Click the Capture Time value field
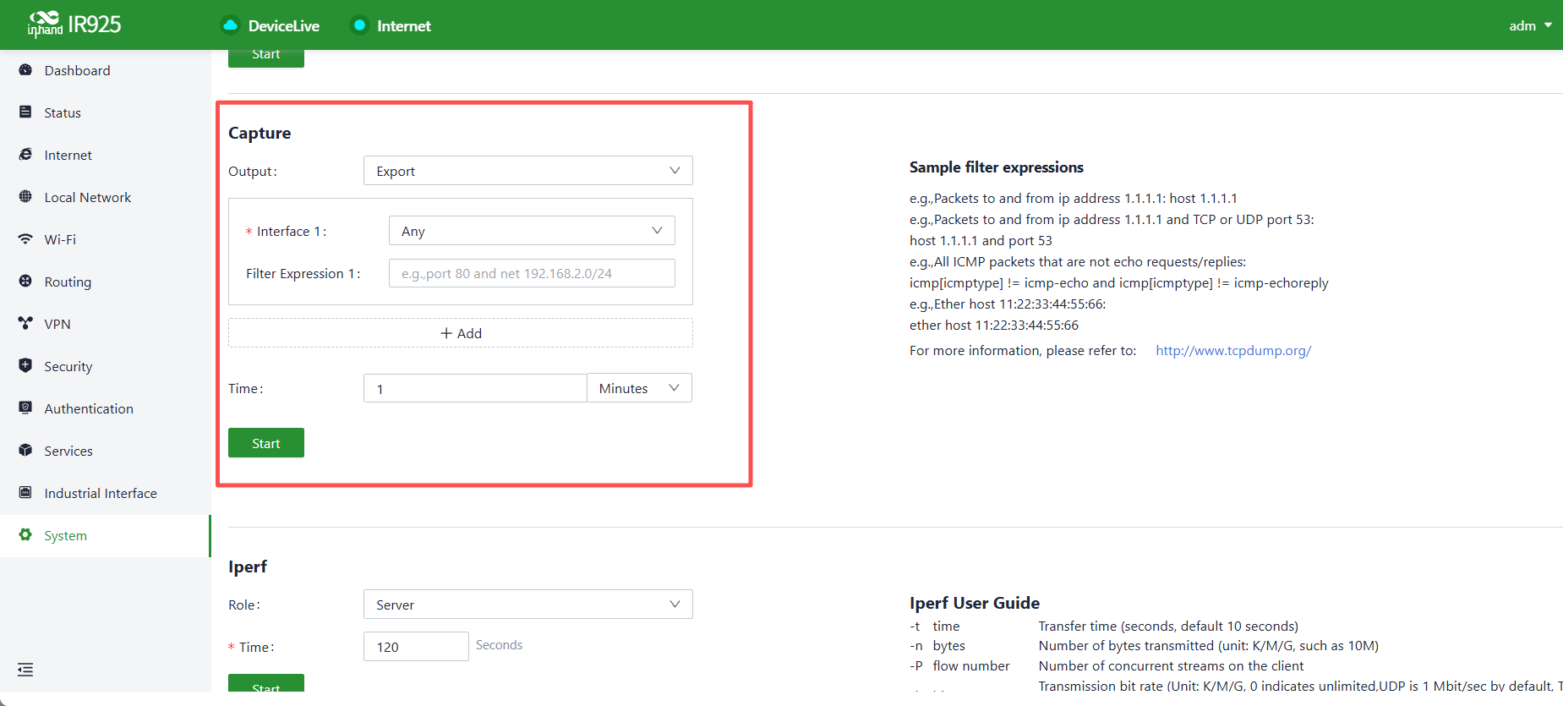Screen dimensions: 1563x706 (475, 388)
